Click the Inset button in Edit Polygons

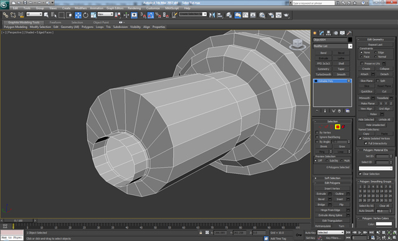pos(339,199)
